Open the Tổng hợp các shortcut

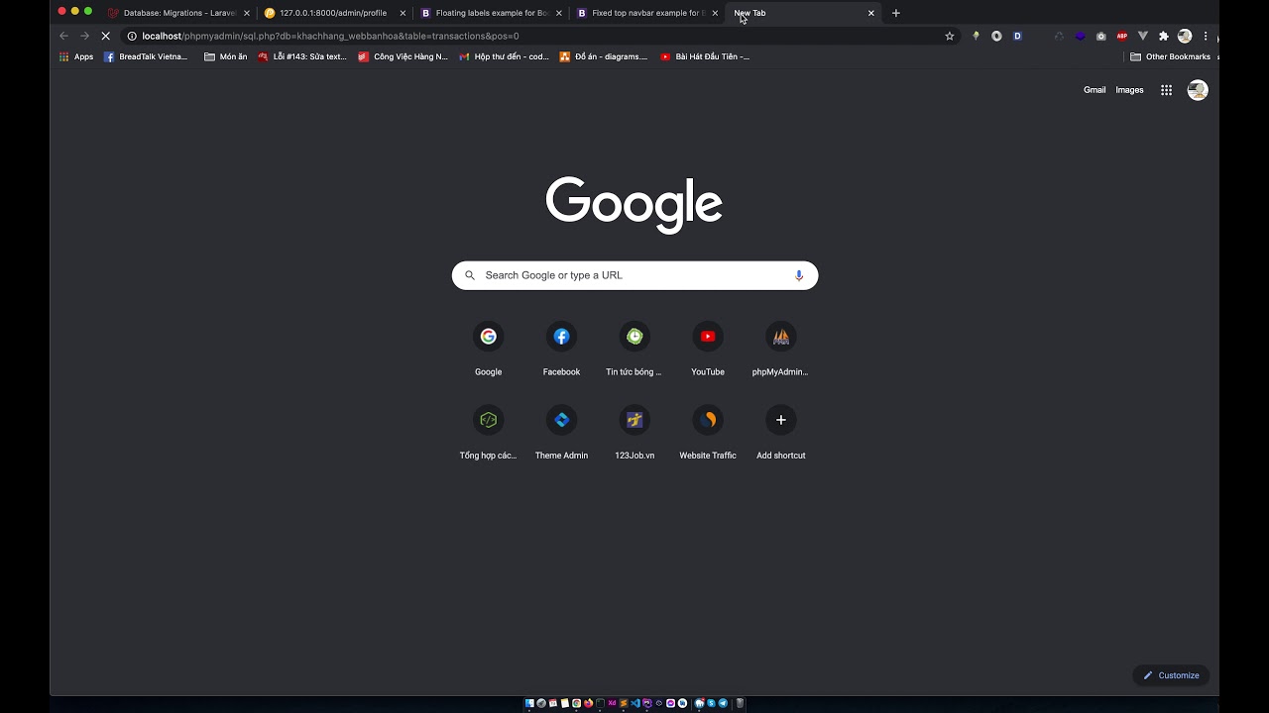[x=488, y=432]
